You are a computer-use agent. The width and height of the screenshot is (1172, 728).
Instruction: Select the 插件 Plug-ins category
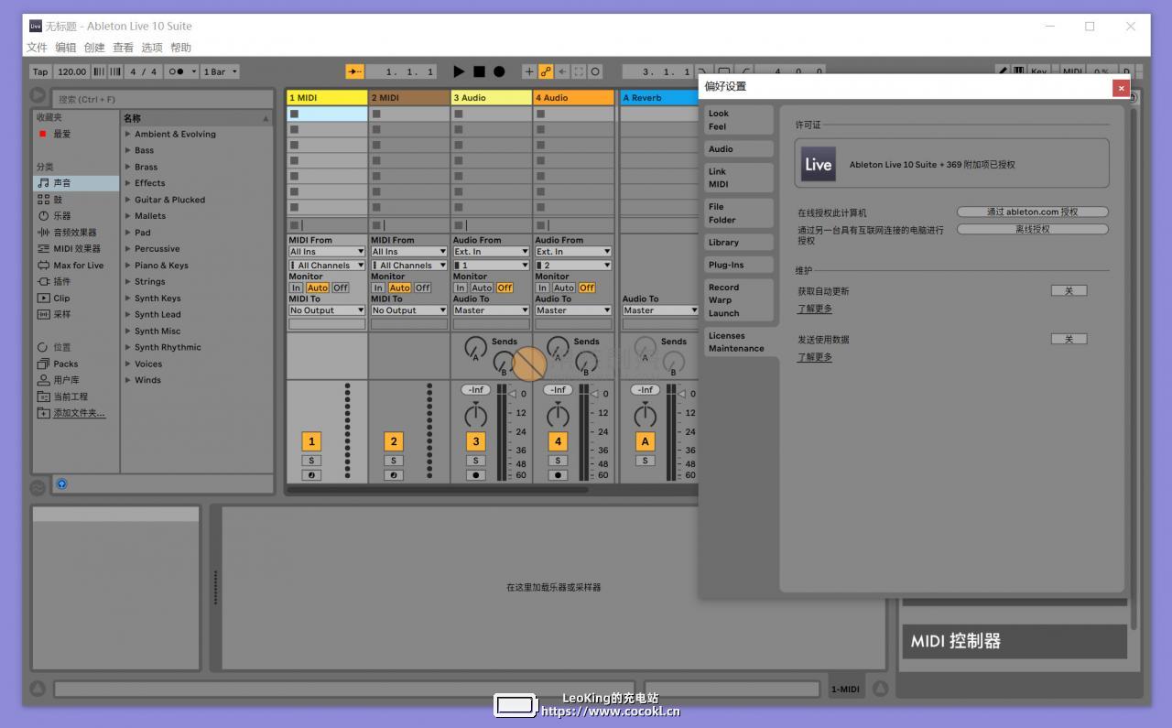pos(76,282)
